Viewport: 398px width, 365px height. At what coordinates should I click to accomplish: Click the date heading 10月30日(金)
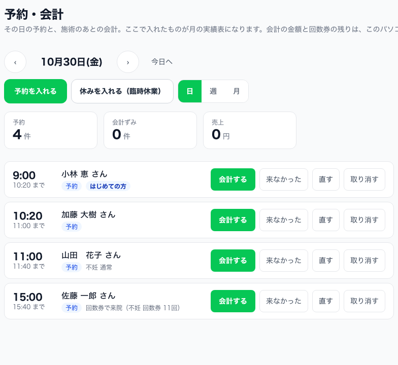pos(72,62)
